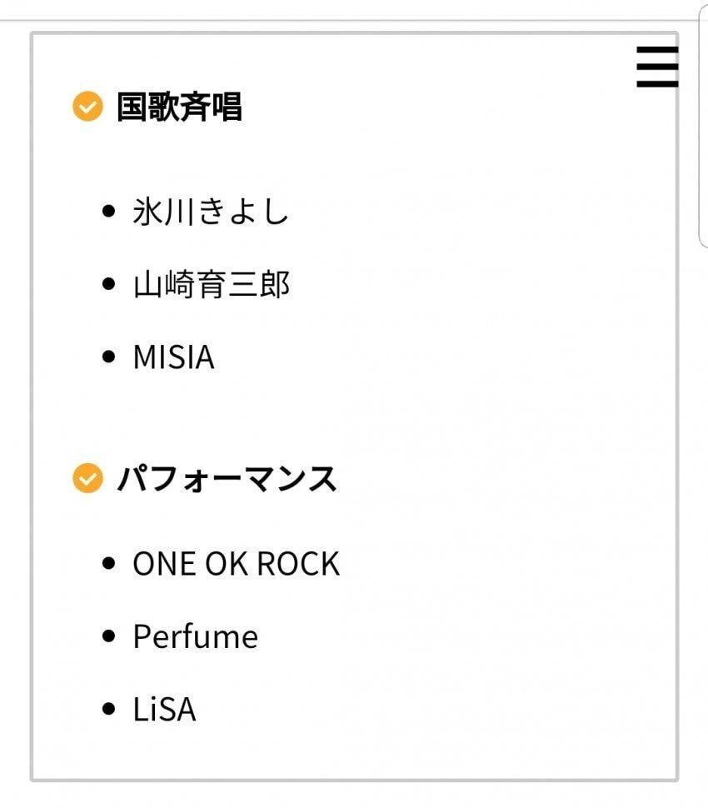
Task: Select the パフォーマンス section heading
Action: (x=227, y=479)
